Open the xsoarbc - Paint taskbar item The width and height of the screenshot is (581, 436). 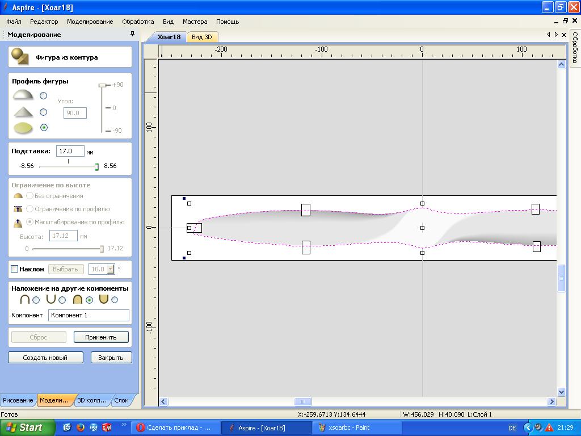356,428
